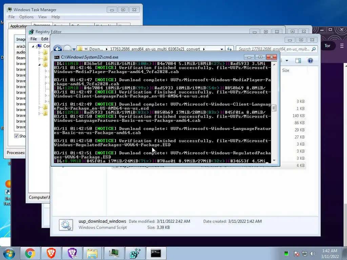347x260 pixels.
Task: Open the volume speaker tray icon
Action: coord(313,253)
